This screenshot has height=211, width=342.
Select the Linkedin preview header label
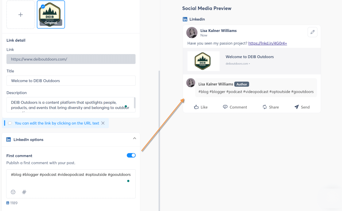point(197,19)
